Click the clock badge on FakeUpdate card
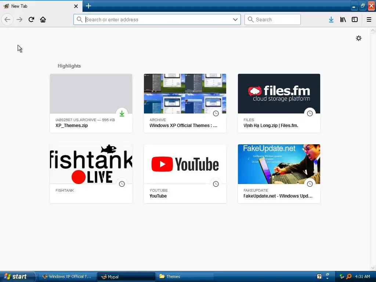Screen dimensions: 376x282 click(x=310, y=184)
